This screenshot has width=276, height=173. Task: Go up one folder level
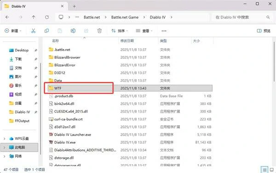pyautogui.click(x=34, y=17)
